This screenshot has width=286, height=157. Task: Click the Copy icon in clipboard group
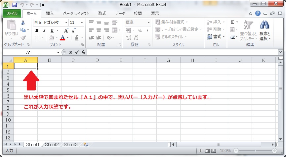23,30
